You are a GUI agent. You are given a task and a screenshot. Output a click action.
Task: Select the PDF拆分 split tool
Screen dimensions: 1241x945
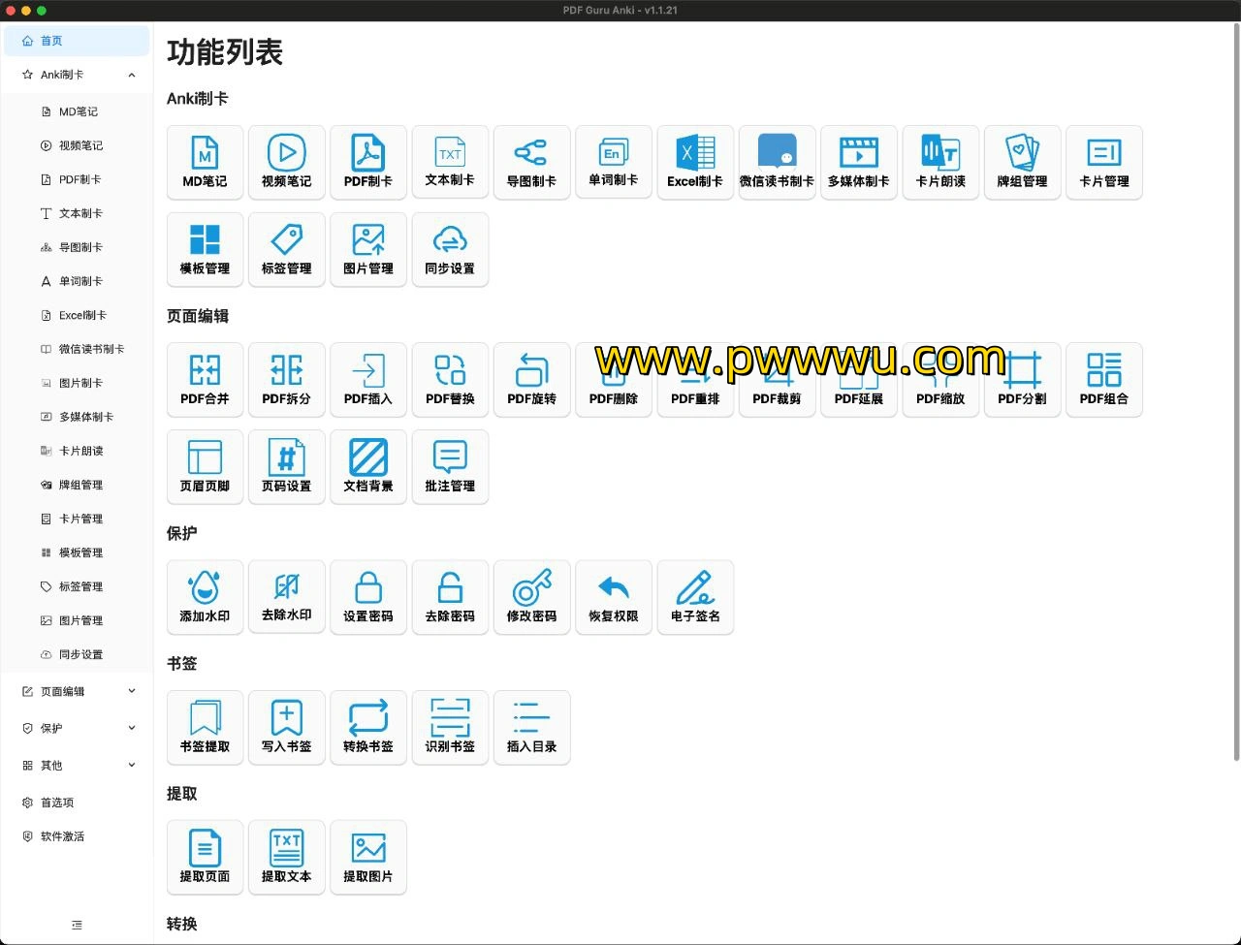click(x=286, y=379)
